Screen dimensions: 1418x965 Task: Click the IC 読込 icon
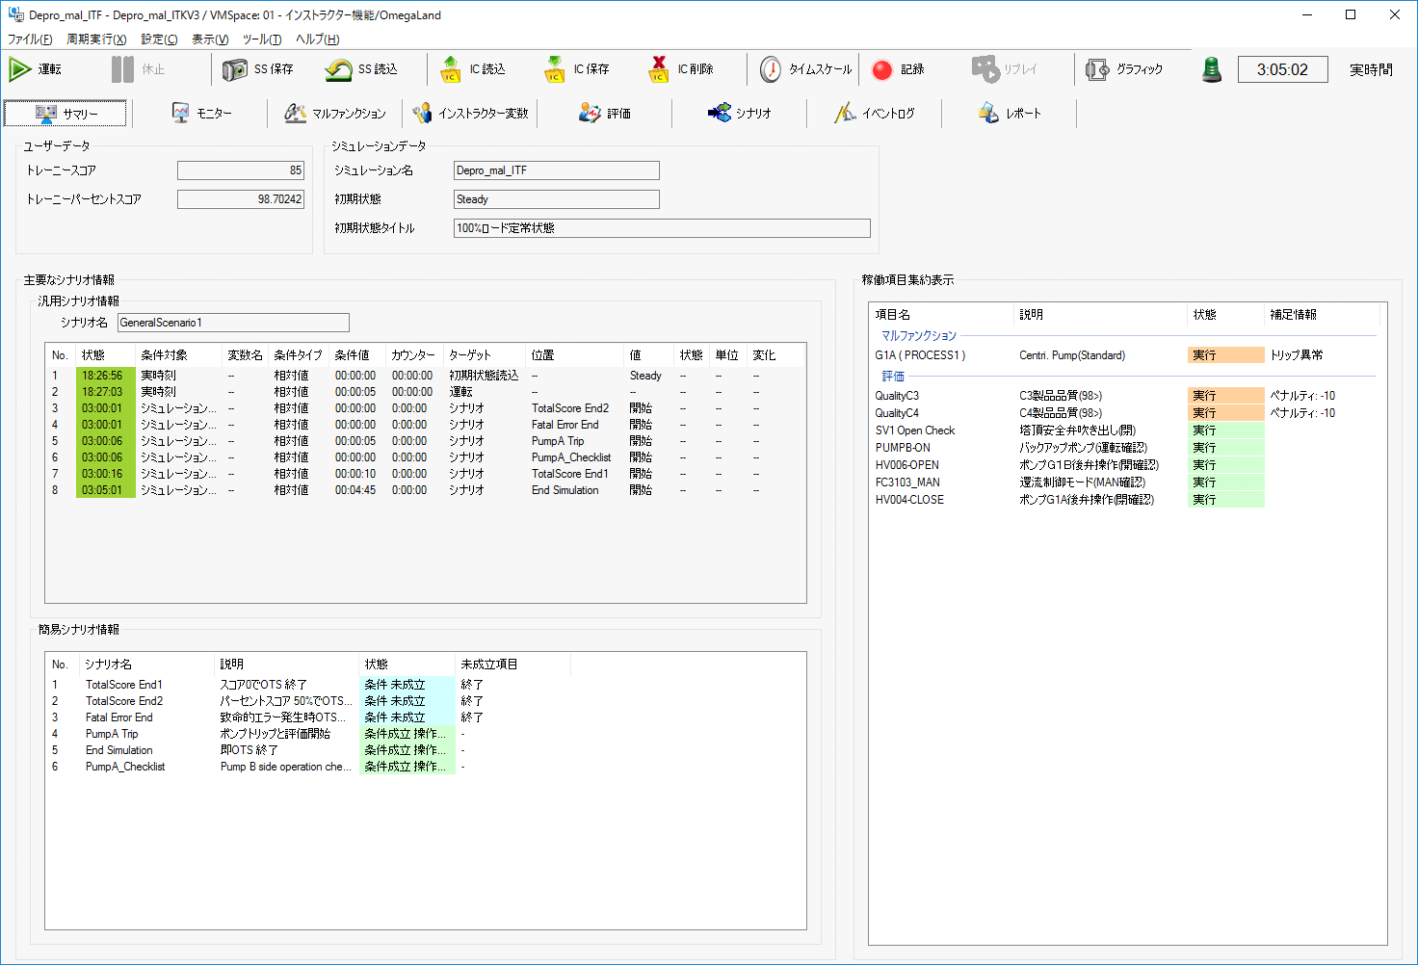coord(451,69)
